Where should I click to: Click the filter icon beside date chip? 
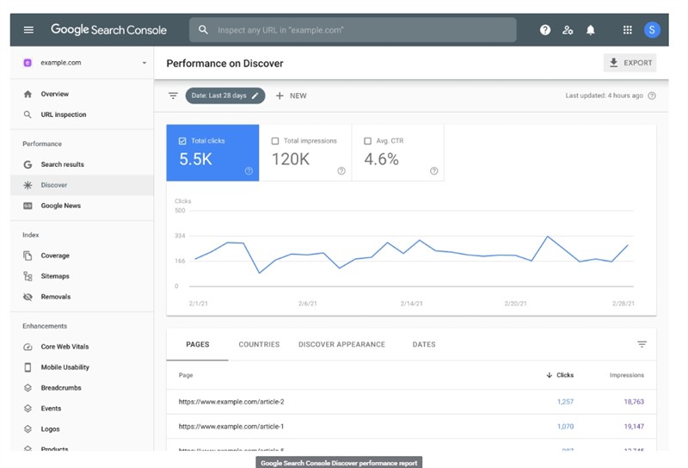tap(174, 95)
